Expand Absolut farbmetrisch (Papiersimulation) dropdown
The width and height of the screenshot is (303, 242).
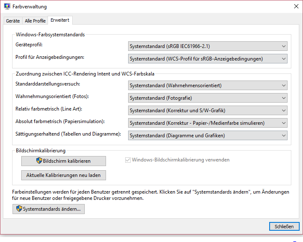208,123
